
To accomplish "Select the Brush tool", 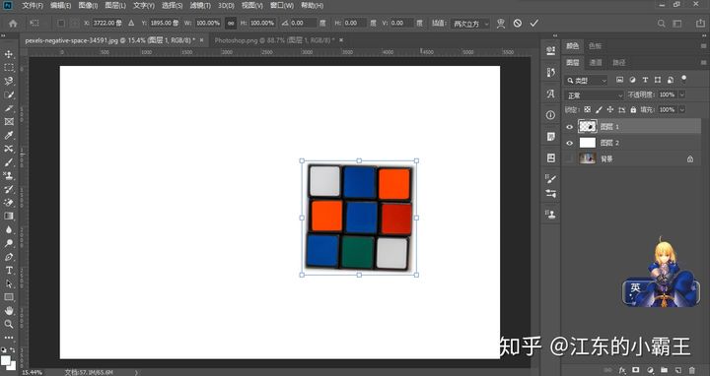I will pos(9,162).
